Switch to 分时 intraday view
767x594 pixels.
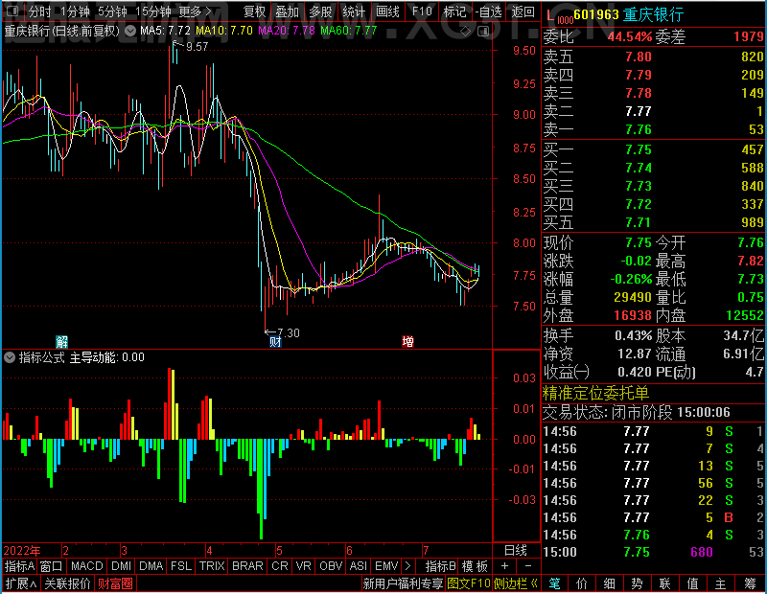[x=39, y=11]
